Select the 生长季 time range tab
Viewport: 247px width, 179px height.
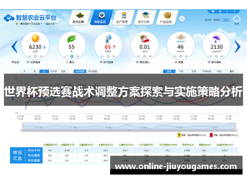54,71
